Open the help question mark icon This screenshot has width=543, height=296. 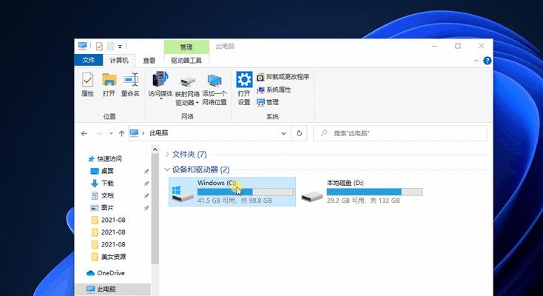click(x=488, y=61)
